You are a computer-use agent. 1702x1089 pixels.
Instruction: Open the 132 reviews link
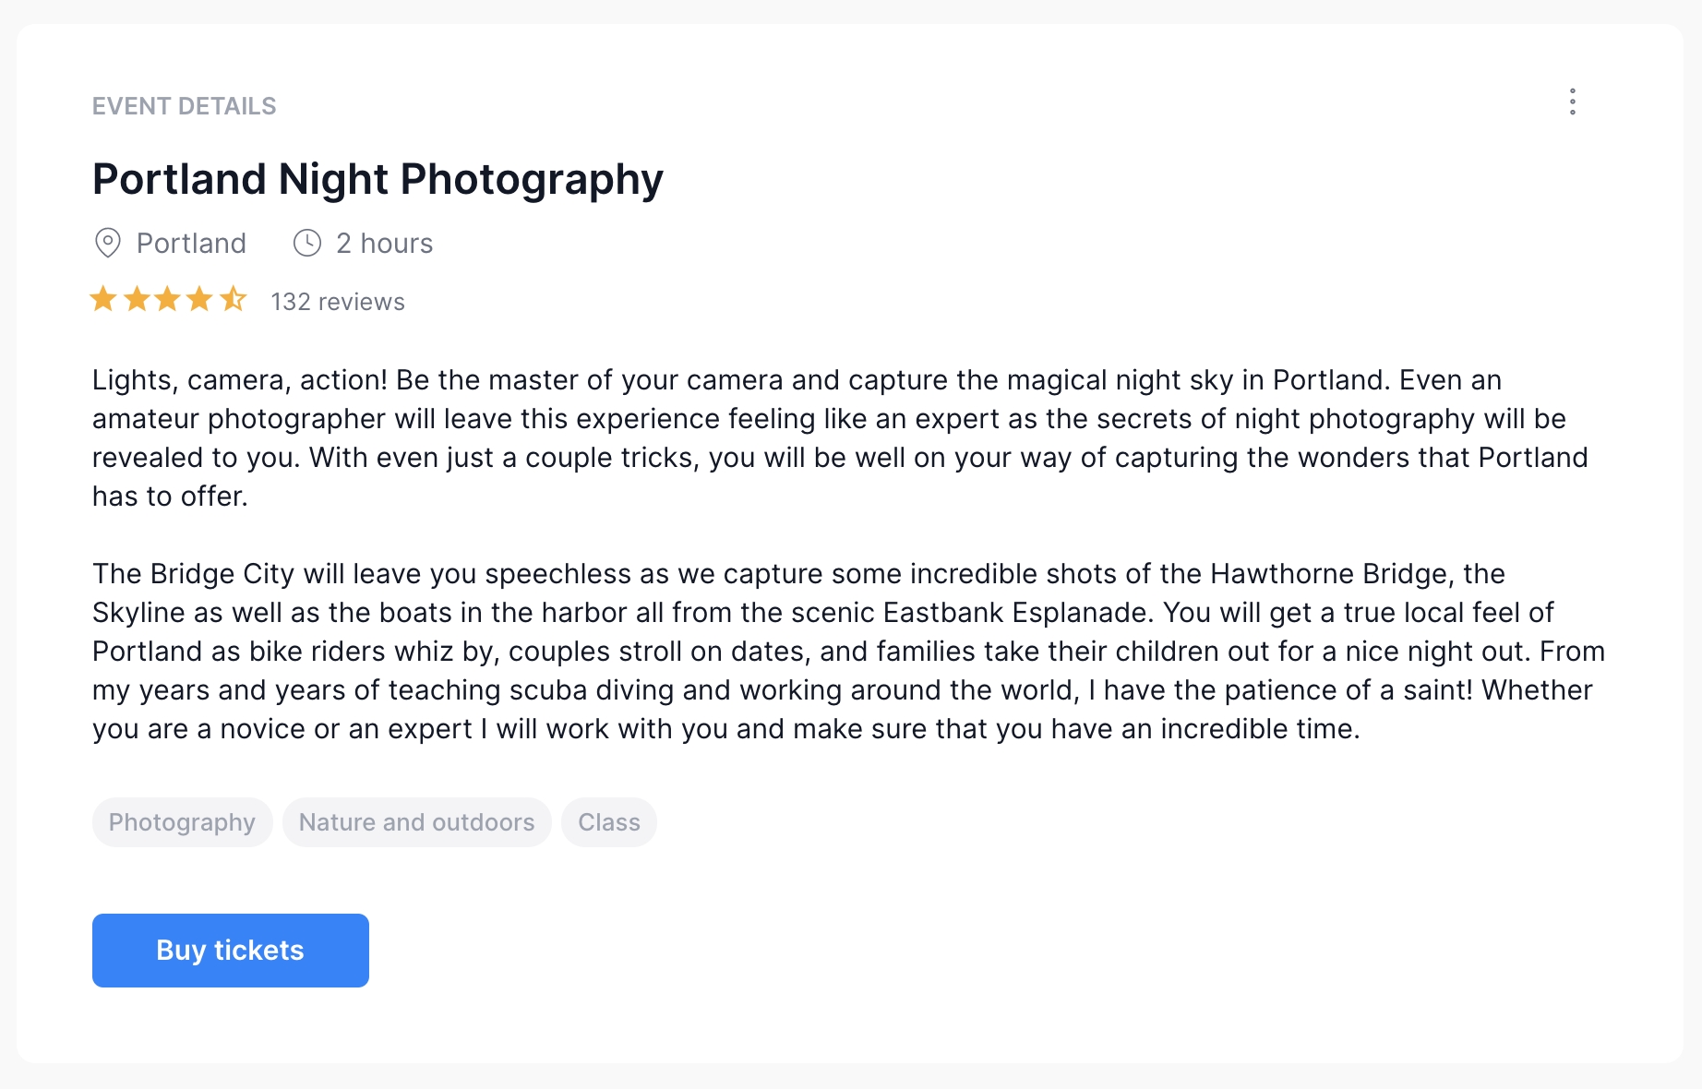coord(337,302)
